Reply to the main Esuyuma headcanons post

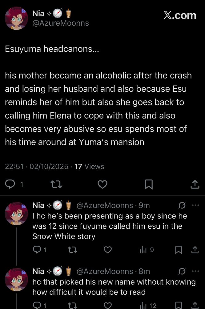click(x=11, y=184)
